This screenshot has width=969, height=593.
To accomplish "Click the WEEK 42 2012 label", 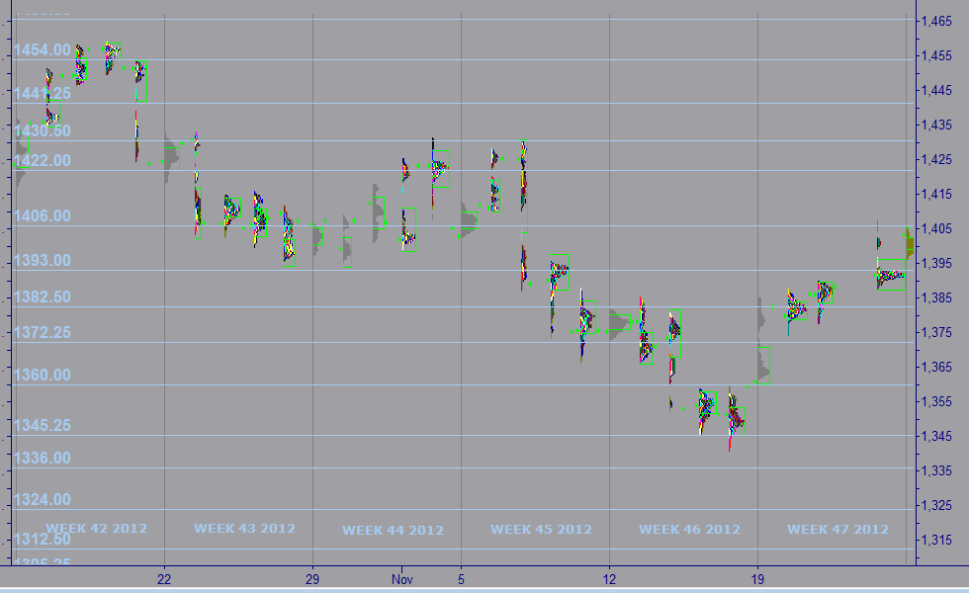I will pyautogui.click(x=96, y=529).
